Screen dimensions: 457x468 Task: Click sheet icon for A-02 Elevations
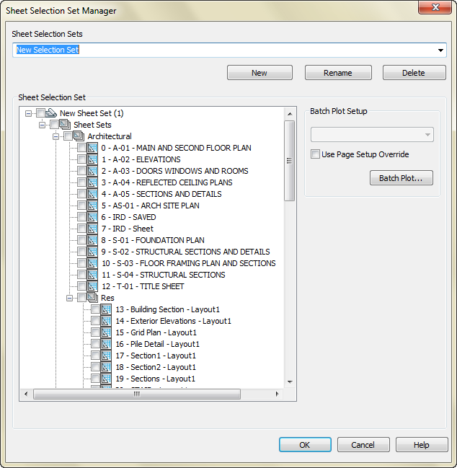(92, 159)
